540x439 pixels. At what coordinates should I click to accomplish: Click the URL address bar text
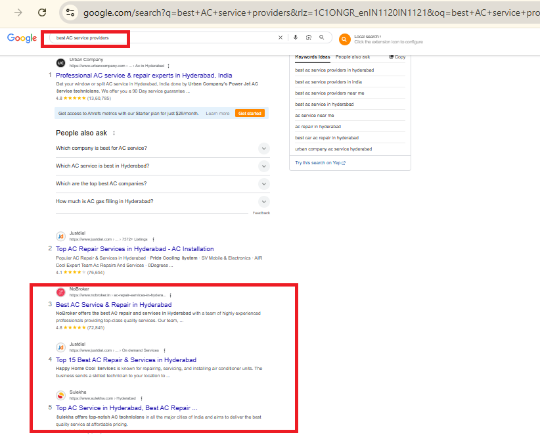click(x=311, y=12)
